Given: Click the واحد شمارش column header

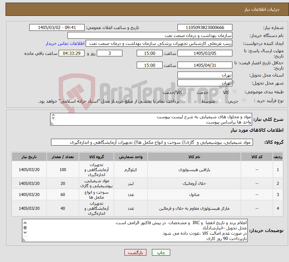Looking at the screenshot, I should [x=131, y=157].
